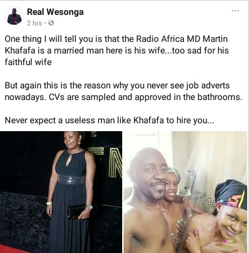
Task: Click the separator dot beside the timestamp
Action: click(45, 23)
